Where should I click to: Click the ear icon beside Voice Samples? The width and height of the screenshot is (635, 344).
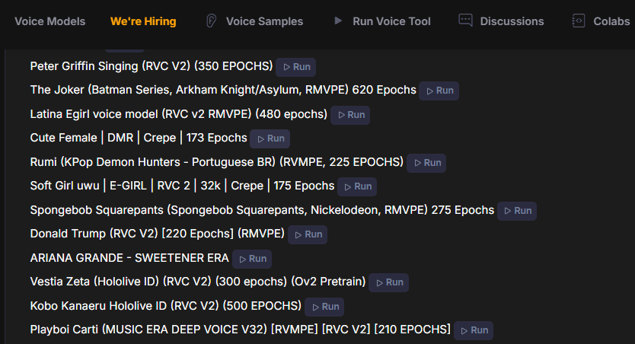point(211,21)
